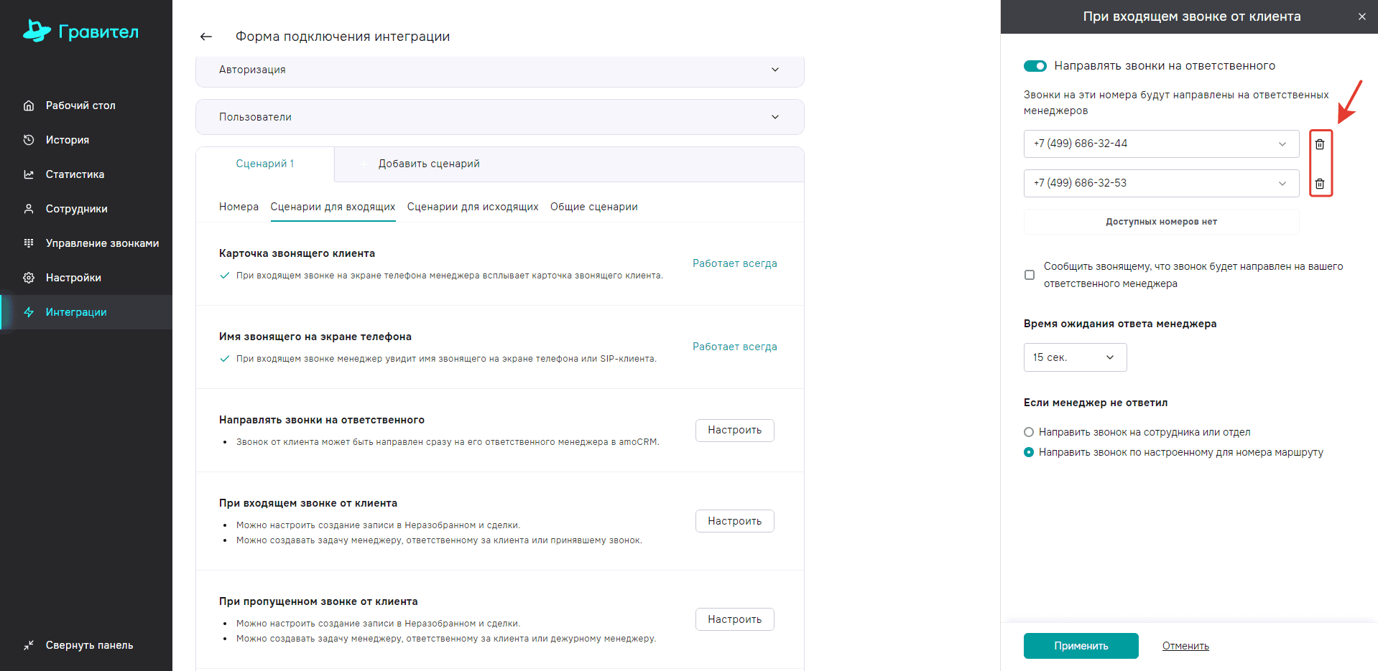
Task: Open Управление звонками grid icon
Action: coord(29,243)
